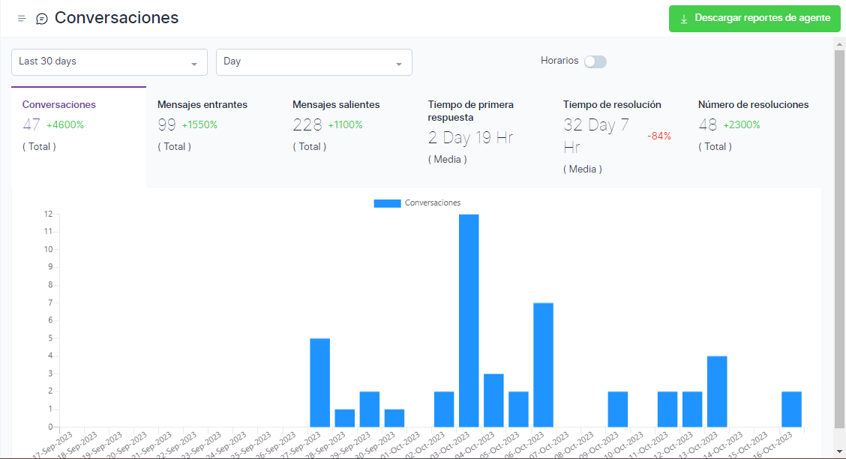Click the vertical scrollbar on the right
846x459 pixels.
click(x=840, y=225)
